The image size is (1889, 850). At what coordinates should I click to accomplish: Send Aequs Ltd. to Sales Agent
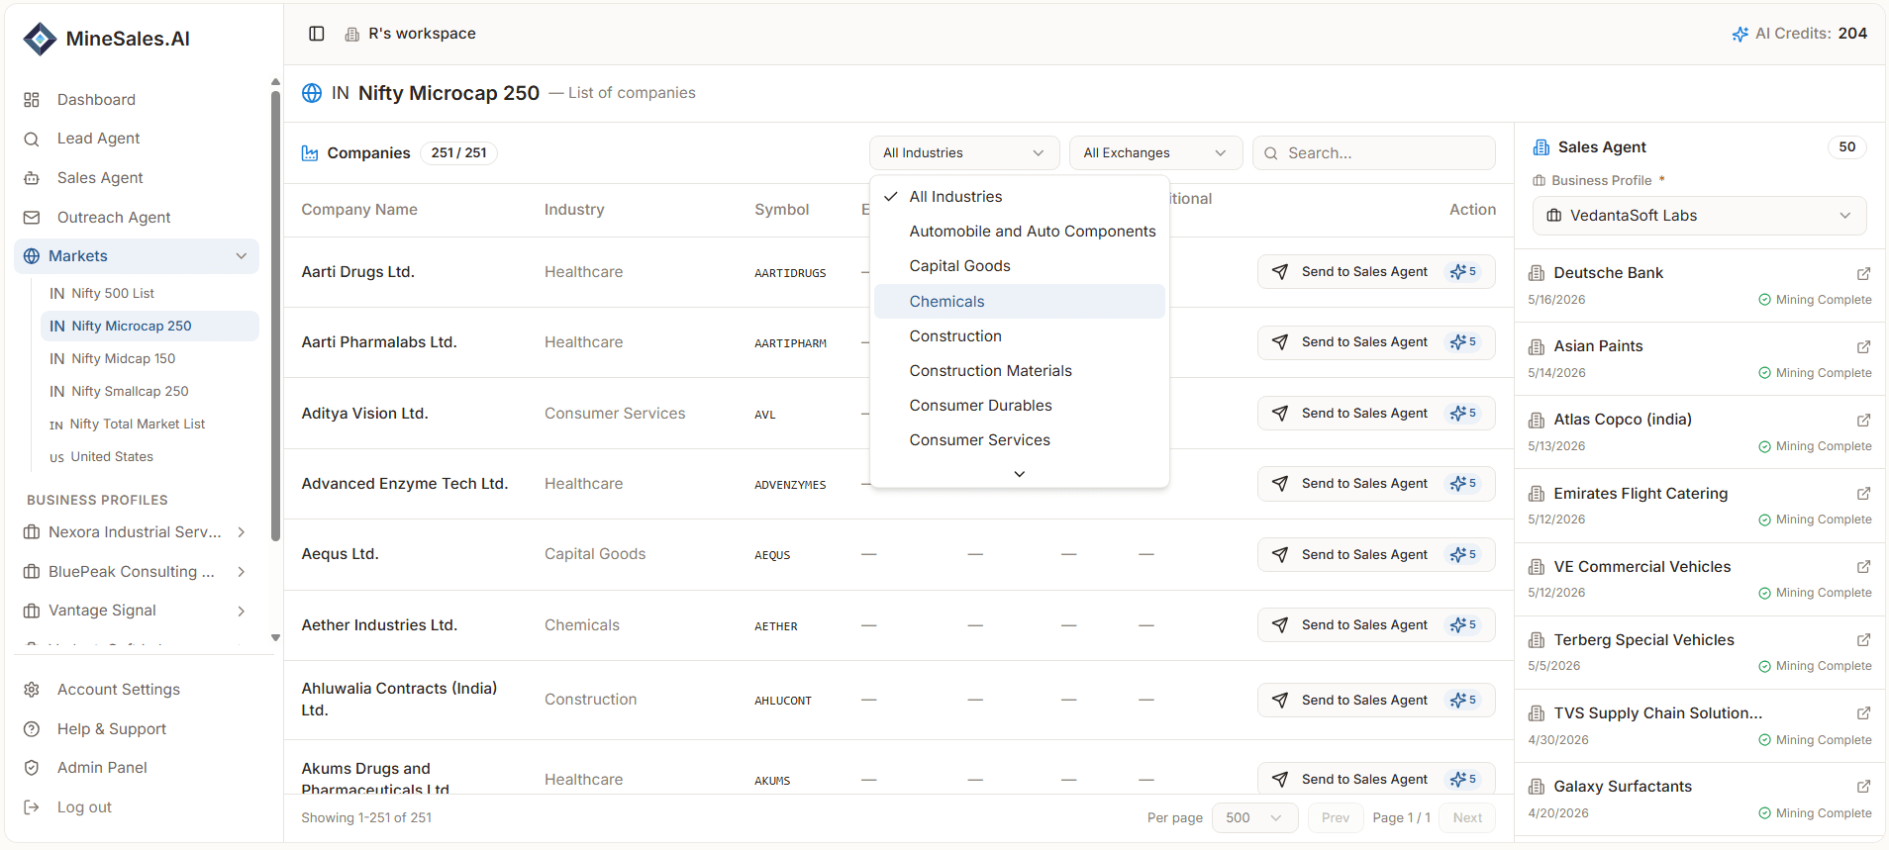point(1376,555)
